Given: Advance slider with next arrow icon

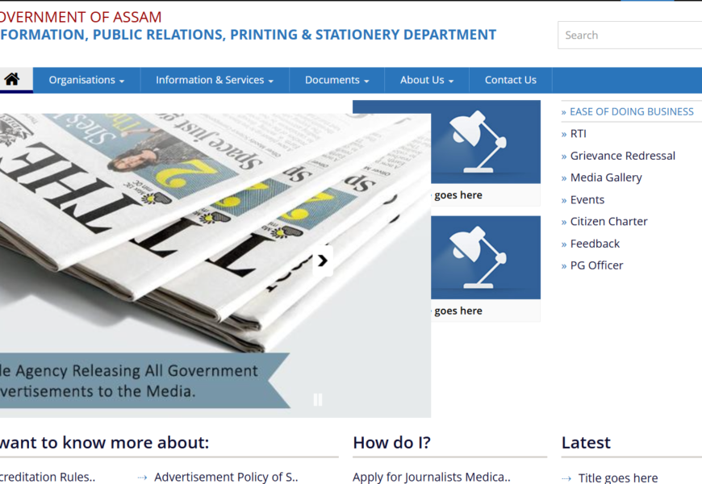Looking at the screenshot, I should [323, 261].
